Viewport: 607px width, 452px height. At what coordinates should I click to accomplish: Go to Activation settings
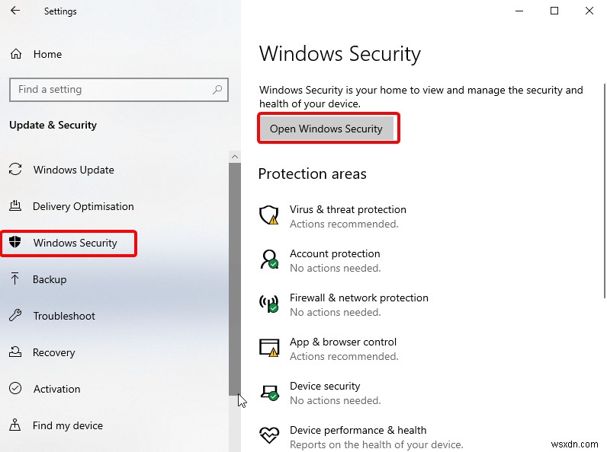[56, 389]
